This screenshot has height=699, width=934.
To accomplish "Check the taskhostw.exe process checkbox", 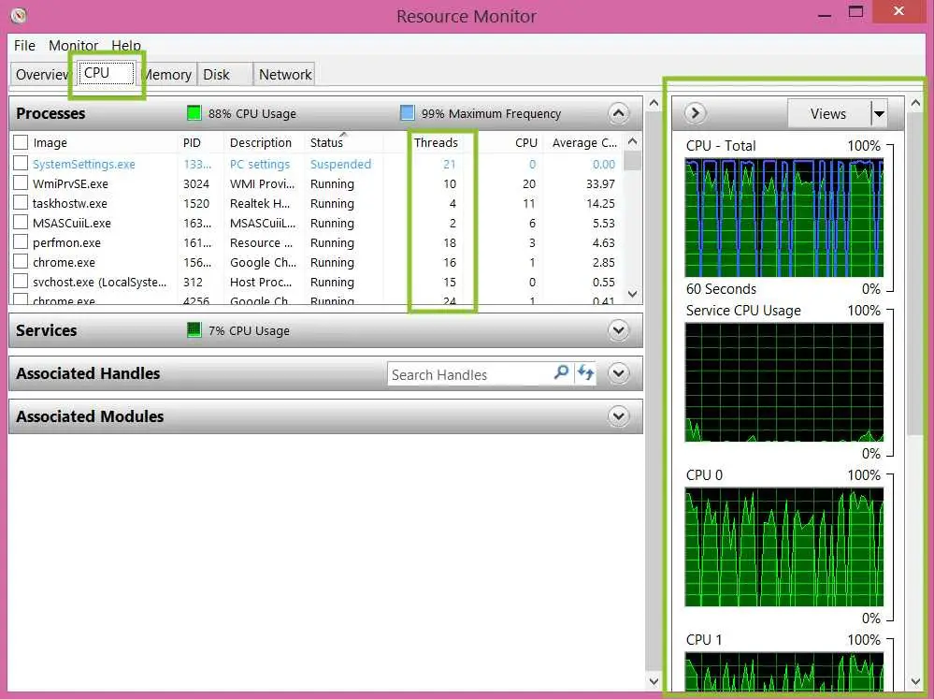I will click(21, 202).
